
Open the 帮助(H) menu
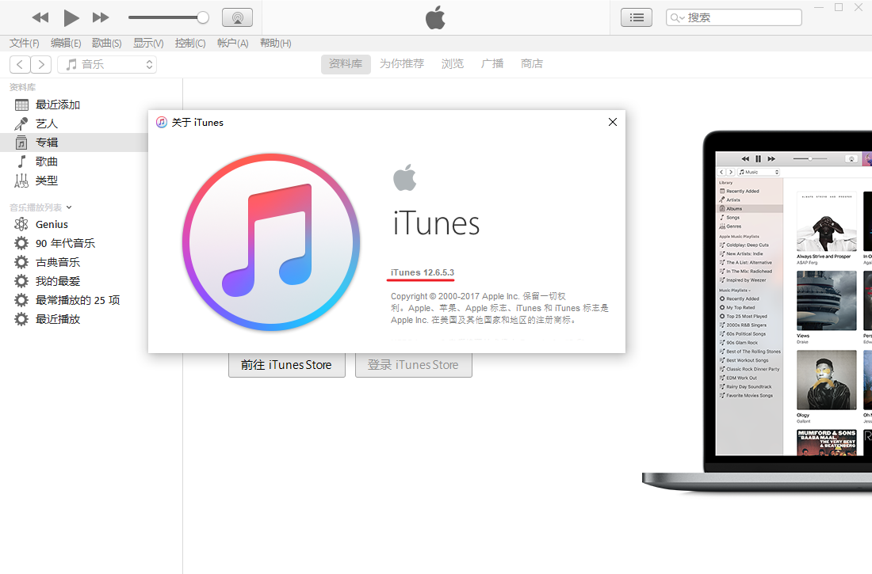[275, 43]
